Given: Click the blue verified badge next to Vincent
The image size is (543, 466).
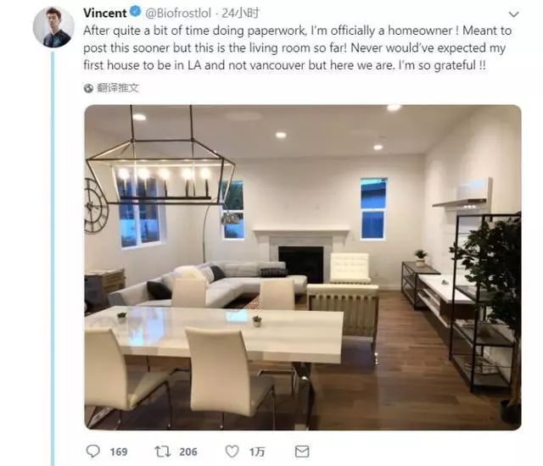Looking at the screenshot, I should 136,12.
